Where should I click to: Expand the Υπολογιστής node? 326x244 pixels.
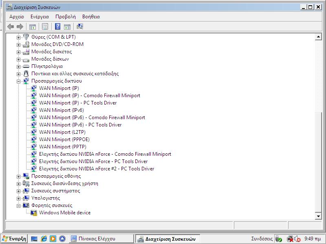18,198
